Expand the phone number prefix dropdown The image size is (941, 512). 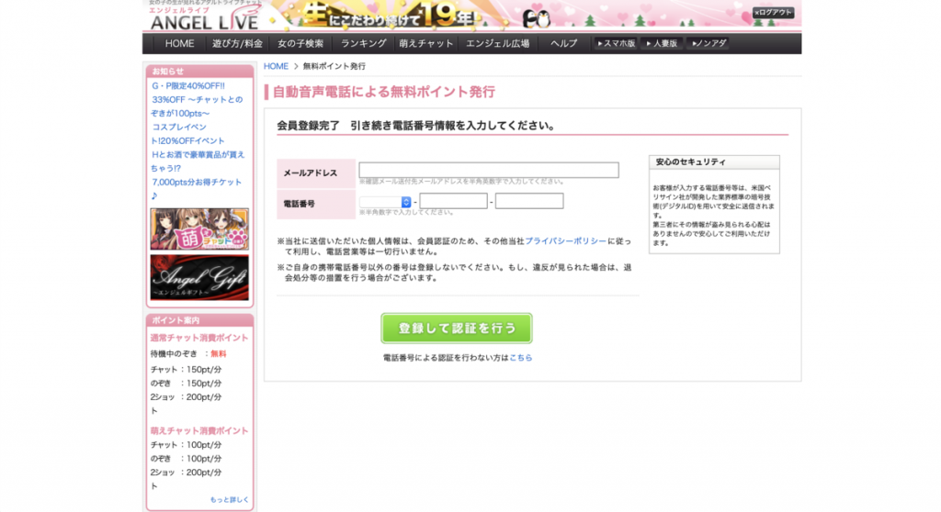[385, 202]
